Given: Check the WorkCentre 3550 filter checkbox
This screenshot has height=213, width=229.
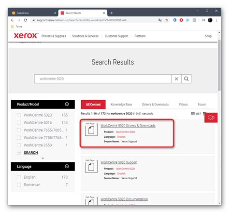Looking at the screenshot, I should [x=19, y=145].
